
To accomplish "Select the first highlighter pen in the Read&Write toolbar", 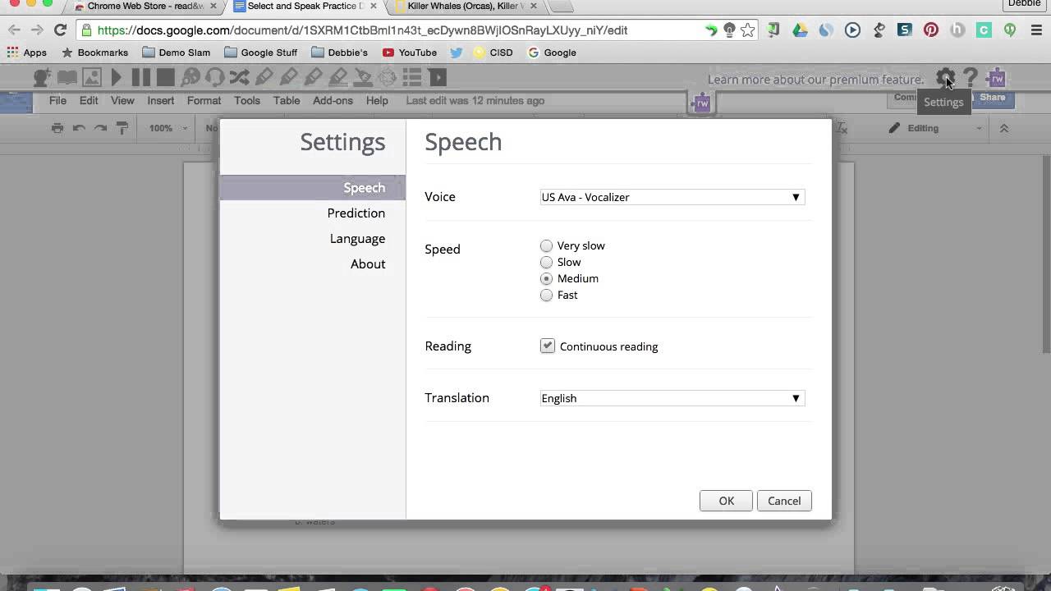I will [x=264, y=77].
